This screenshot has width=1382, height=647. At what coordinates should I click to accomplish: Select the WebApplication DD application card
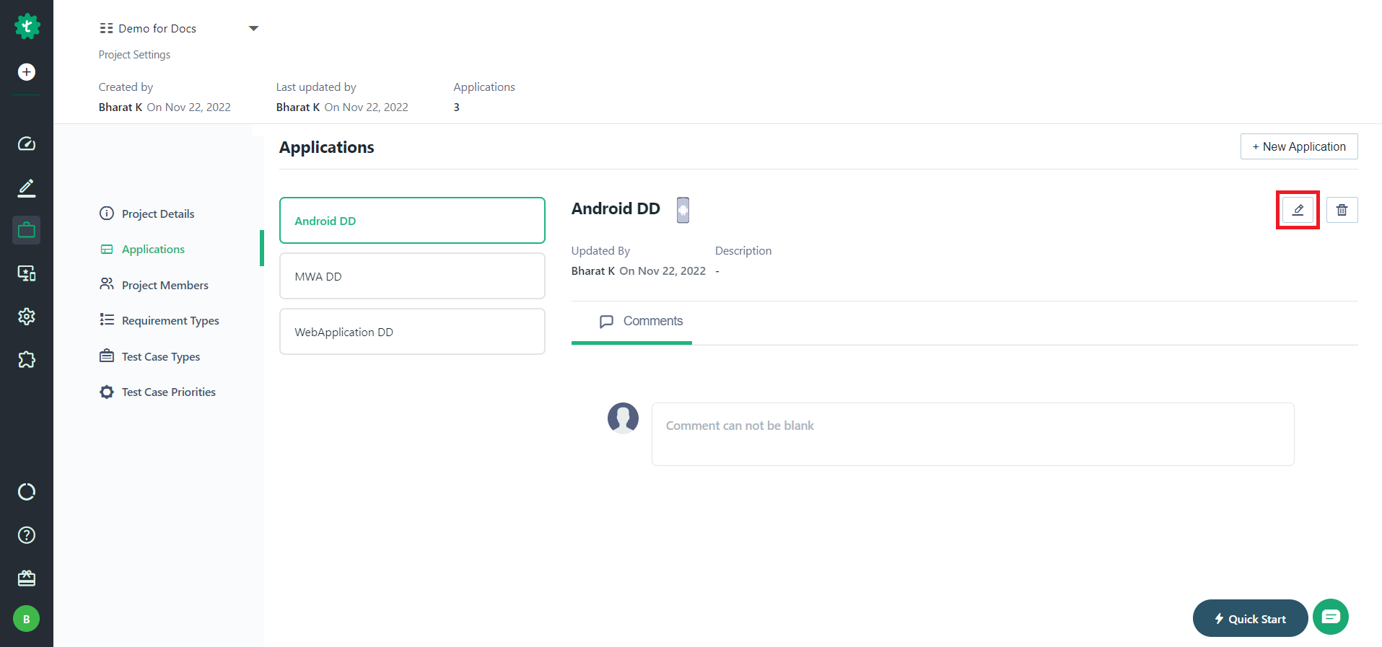412,332
